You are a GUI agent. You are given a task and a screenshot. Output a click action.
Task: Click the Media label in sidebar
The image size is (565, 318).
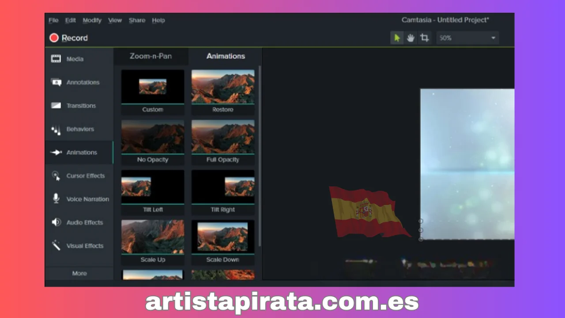coord(75,59)
